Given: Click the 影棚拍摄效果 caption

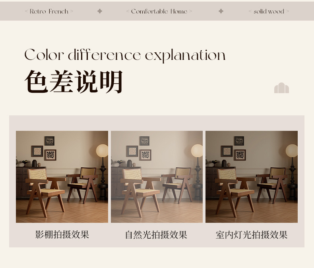Looking at the screenshot, I should pos(62,234).
